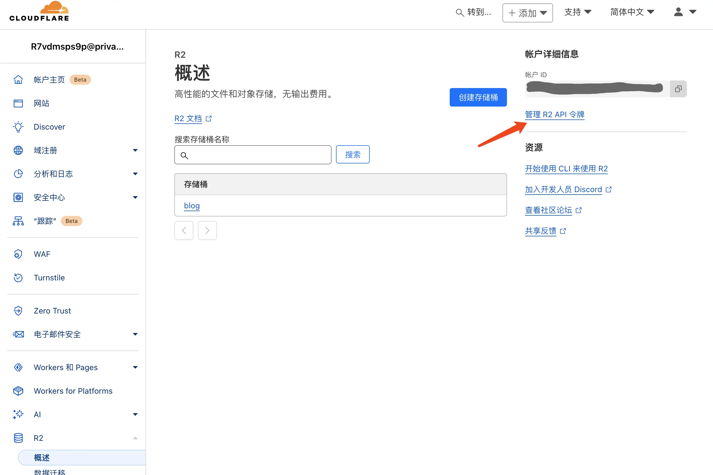The height and width of the screenshot is (475, 713).
Task: Open the WAF section icon
Action: coord(18,254)
